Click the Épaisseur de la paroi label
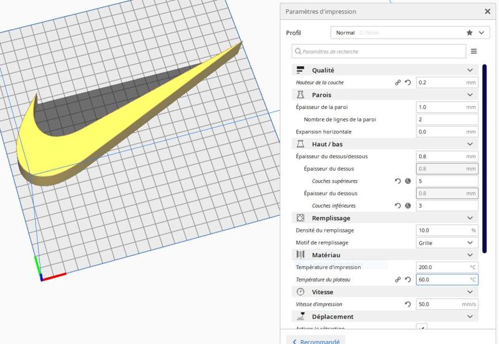The height and width of the screenshot is (344, 499). (x=322, y=107)
